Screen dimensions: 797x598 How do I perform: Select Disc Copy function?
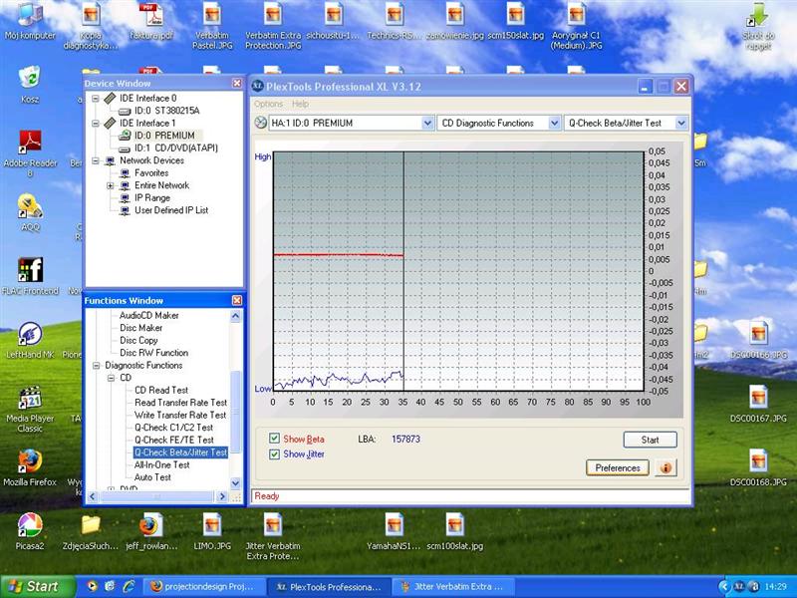(138, 340)
